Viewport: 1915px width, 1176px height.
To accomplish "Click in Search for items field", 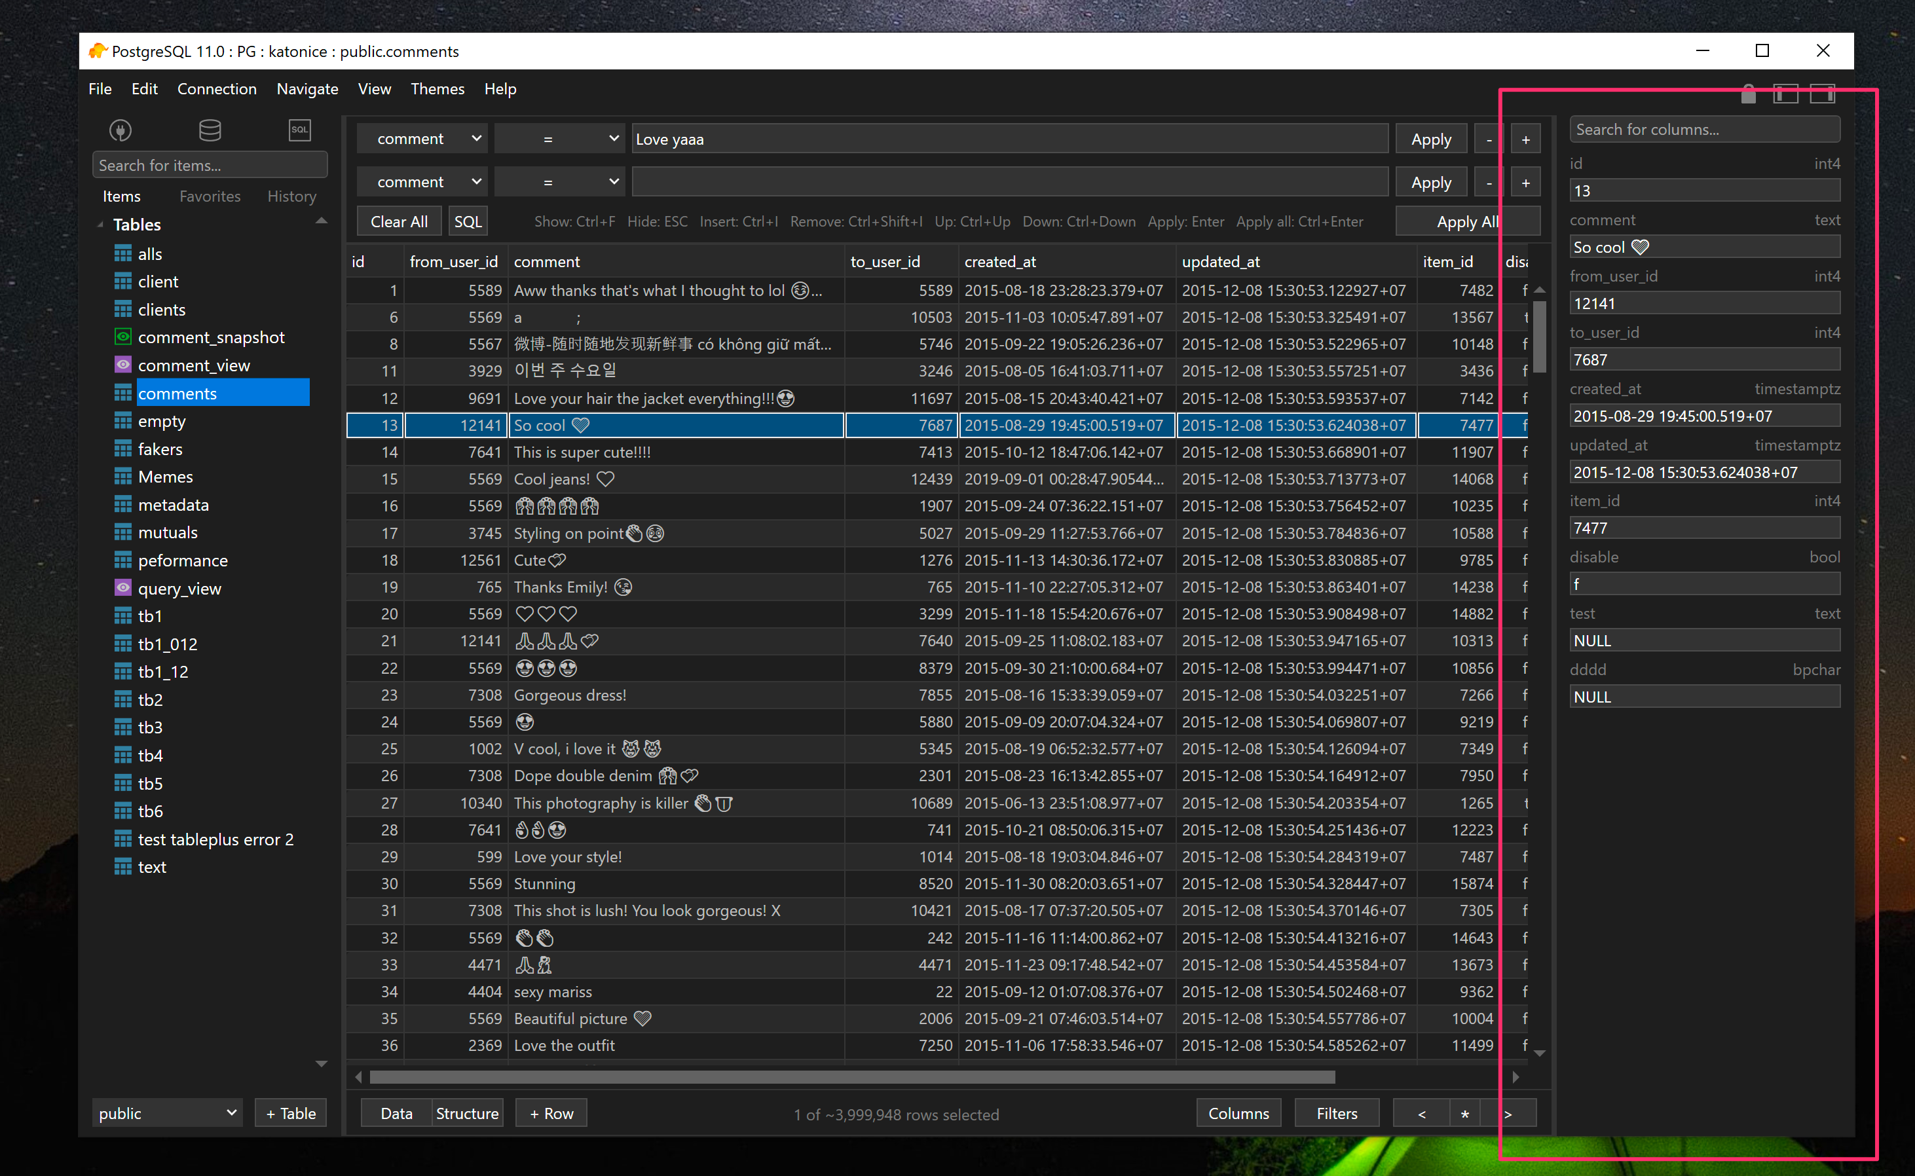I will (x=209, y=165).
